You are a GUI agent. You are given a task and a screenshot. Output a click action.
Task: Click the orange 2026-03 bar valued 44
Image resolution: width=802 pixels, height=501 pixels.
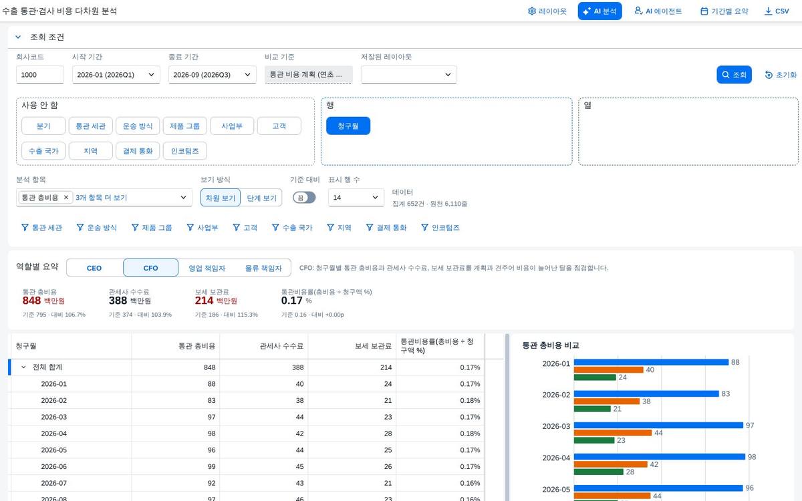(613, 433)
